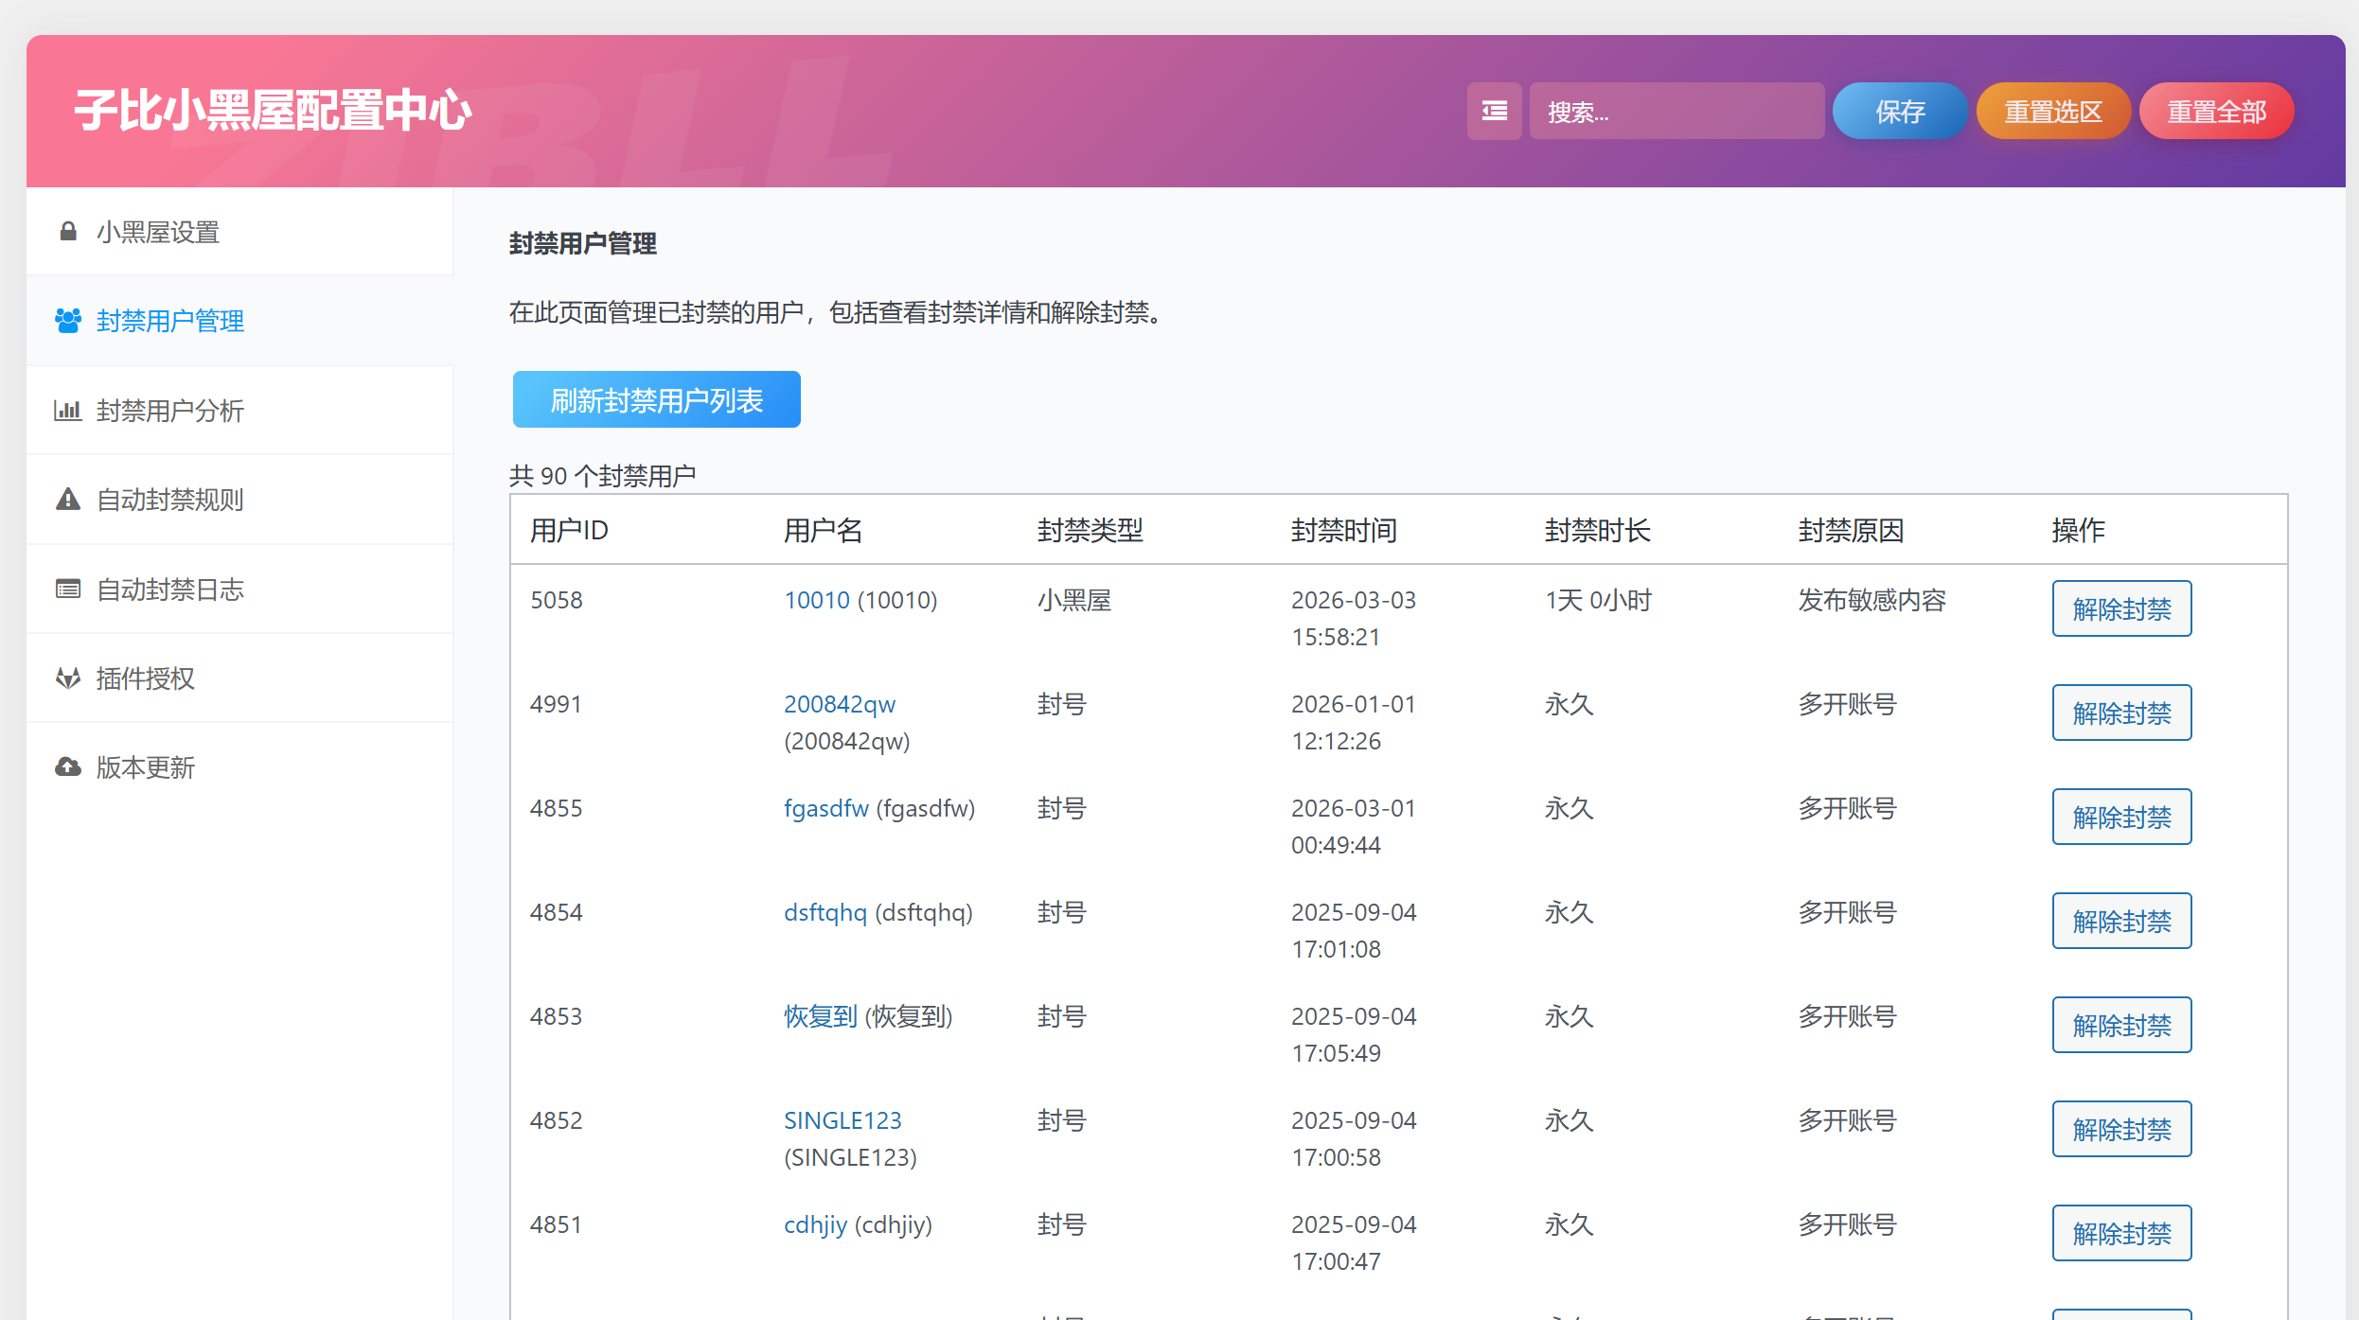Click the 重置选区 button

pyautogui.click(x=2053, y=112)
